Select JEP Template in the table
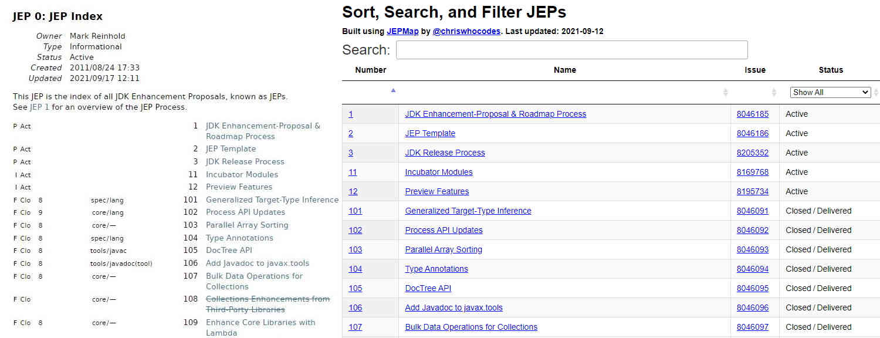Image resolution: width=880 pixels, height=338 pixels. point(430,133)
